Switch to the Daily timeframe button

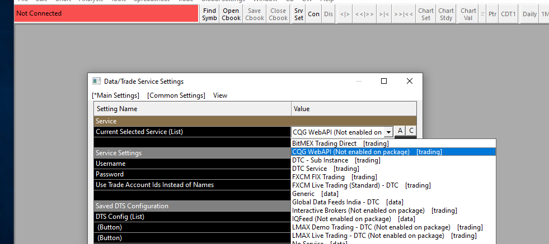coord(529,15)
